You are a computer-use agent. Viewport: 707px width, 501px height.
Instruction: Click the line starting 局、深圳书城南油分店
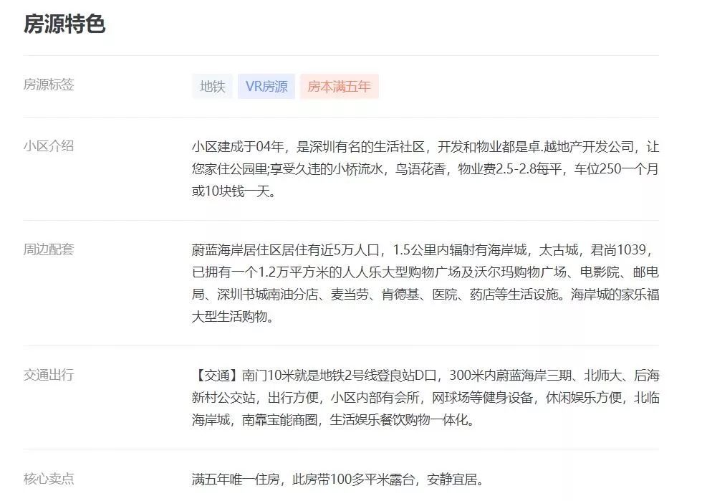point(425,295)
